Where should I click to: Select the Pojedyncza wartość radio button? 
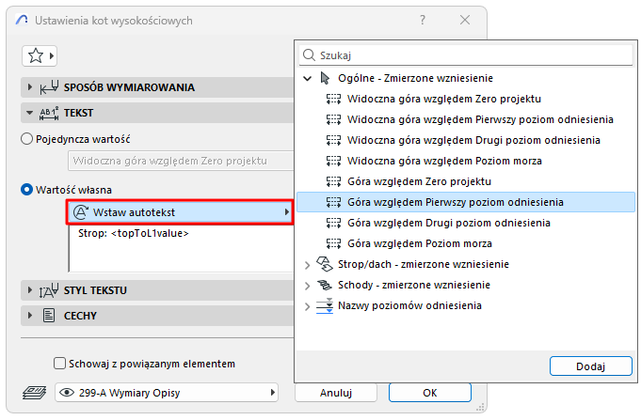[26, 138]
